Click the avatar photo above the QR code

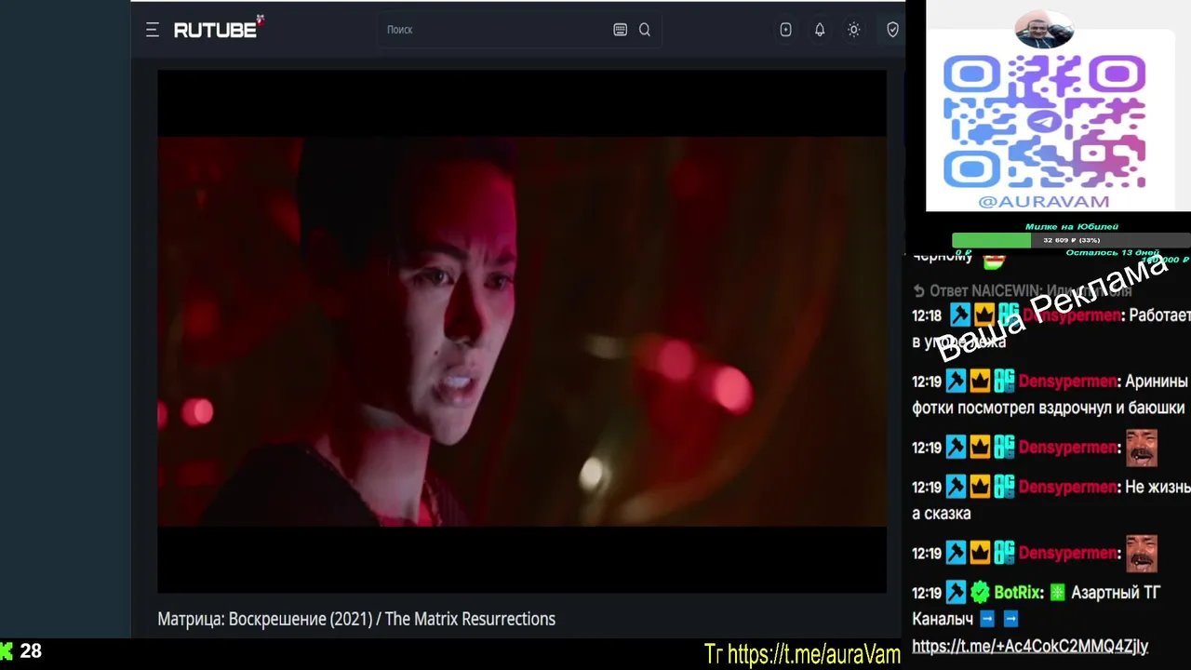point(1044,30)
